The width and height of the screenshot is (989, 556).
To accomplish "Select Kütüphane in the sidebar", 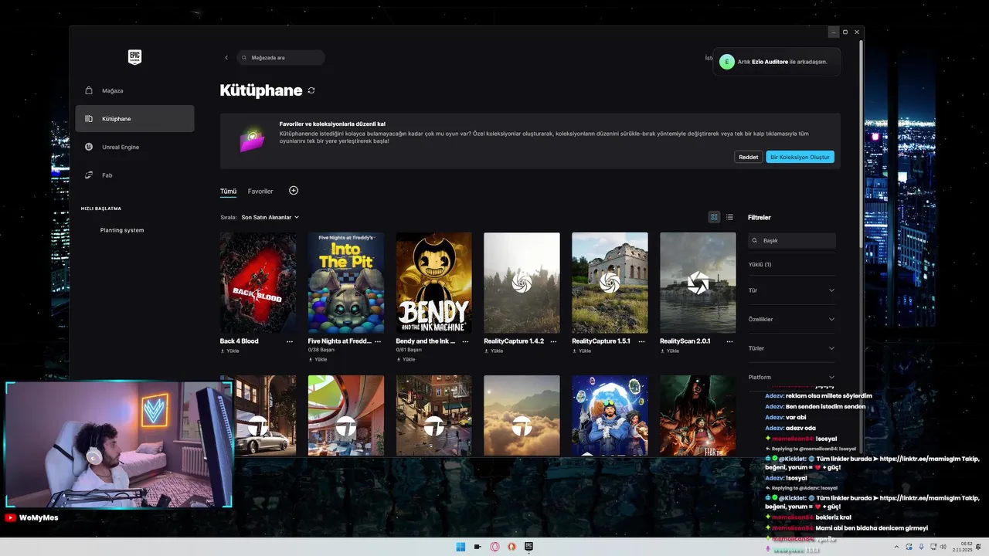I will click(134, 119).
